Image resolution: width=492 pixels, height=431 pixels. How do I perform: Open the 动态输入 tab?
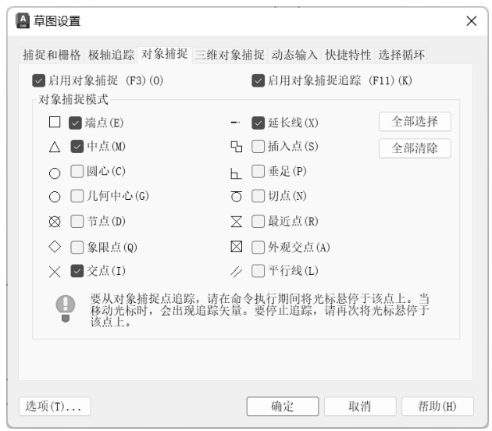[294, 55]
